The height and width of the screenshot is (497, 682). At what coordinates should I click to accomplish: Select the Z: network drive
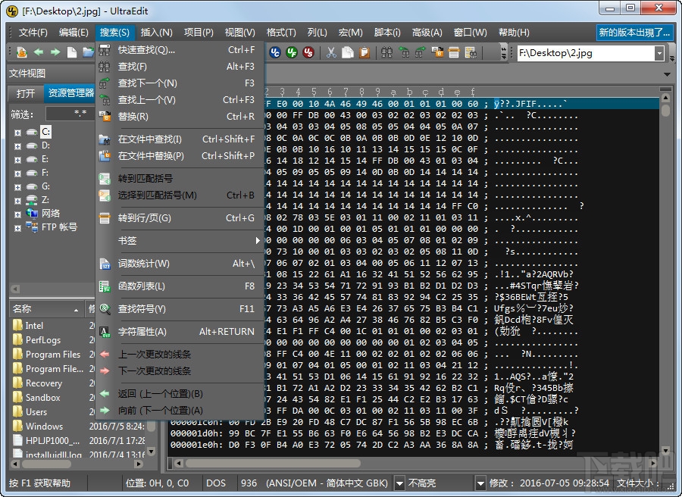(45, 200)
